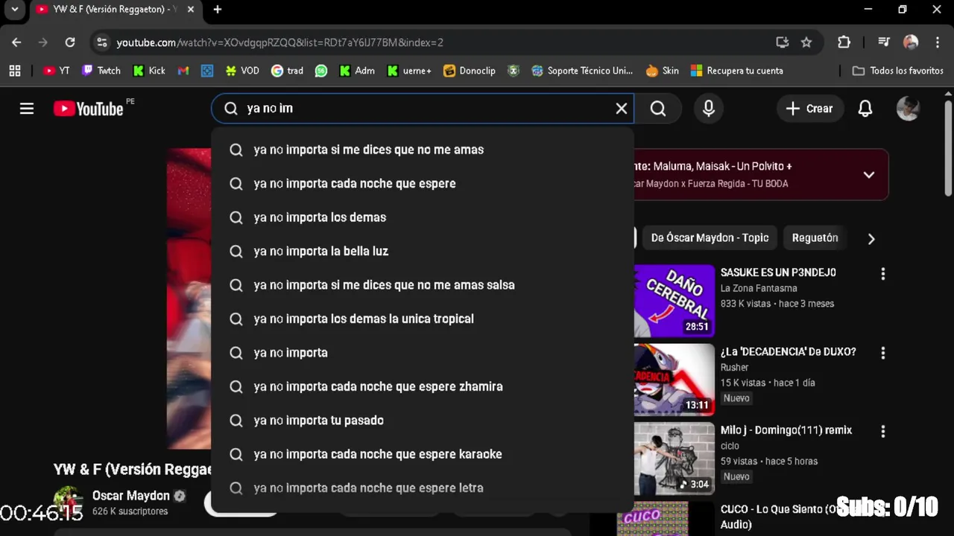The height and width of the screenshot is (536, 954).
Task: Select suggestion 'los demas la unica tropical'
Action: 423,319
